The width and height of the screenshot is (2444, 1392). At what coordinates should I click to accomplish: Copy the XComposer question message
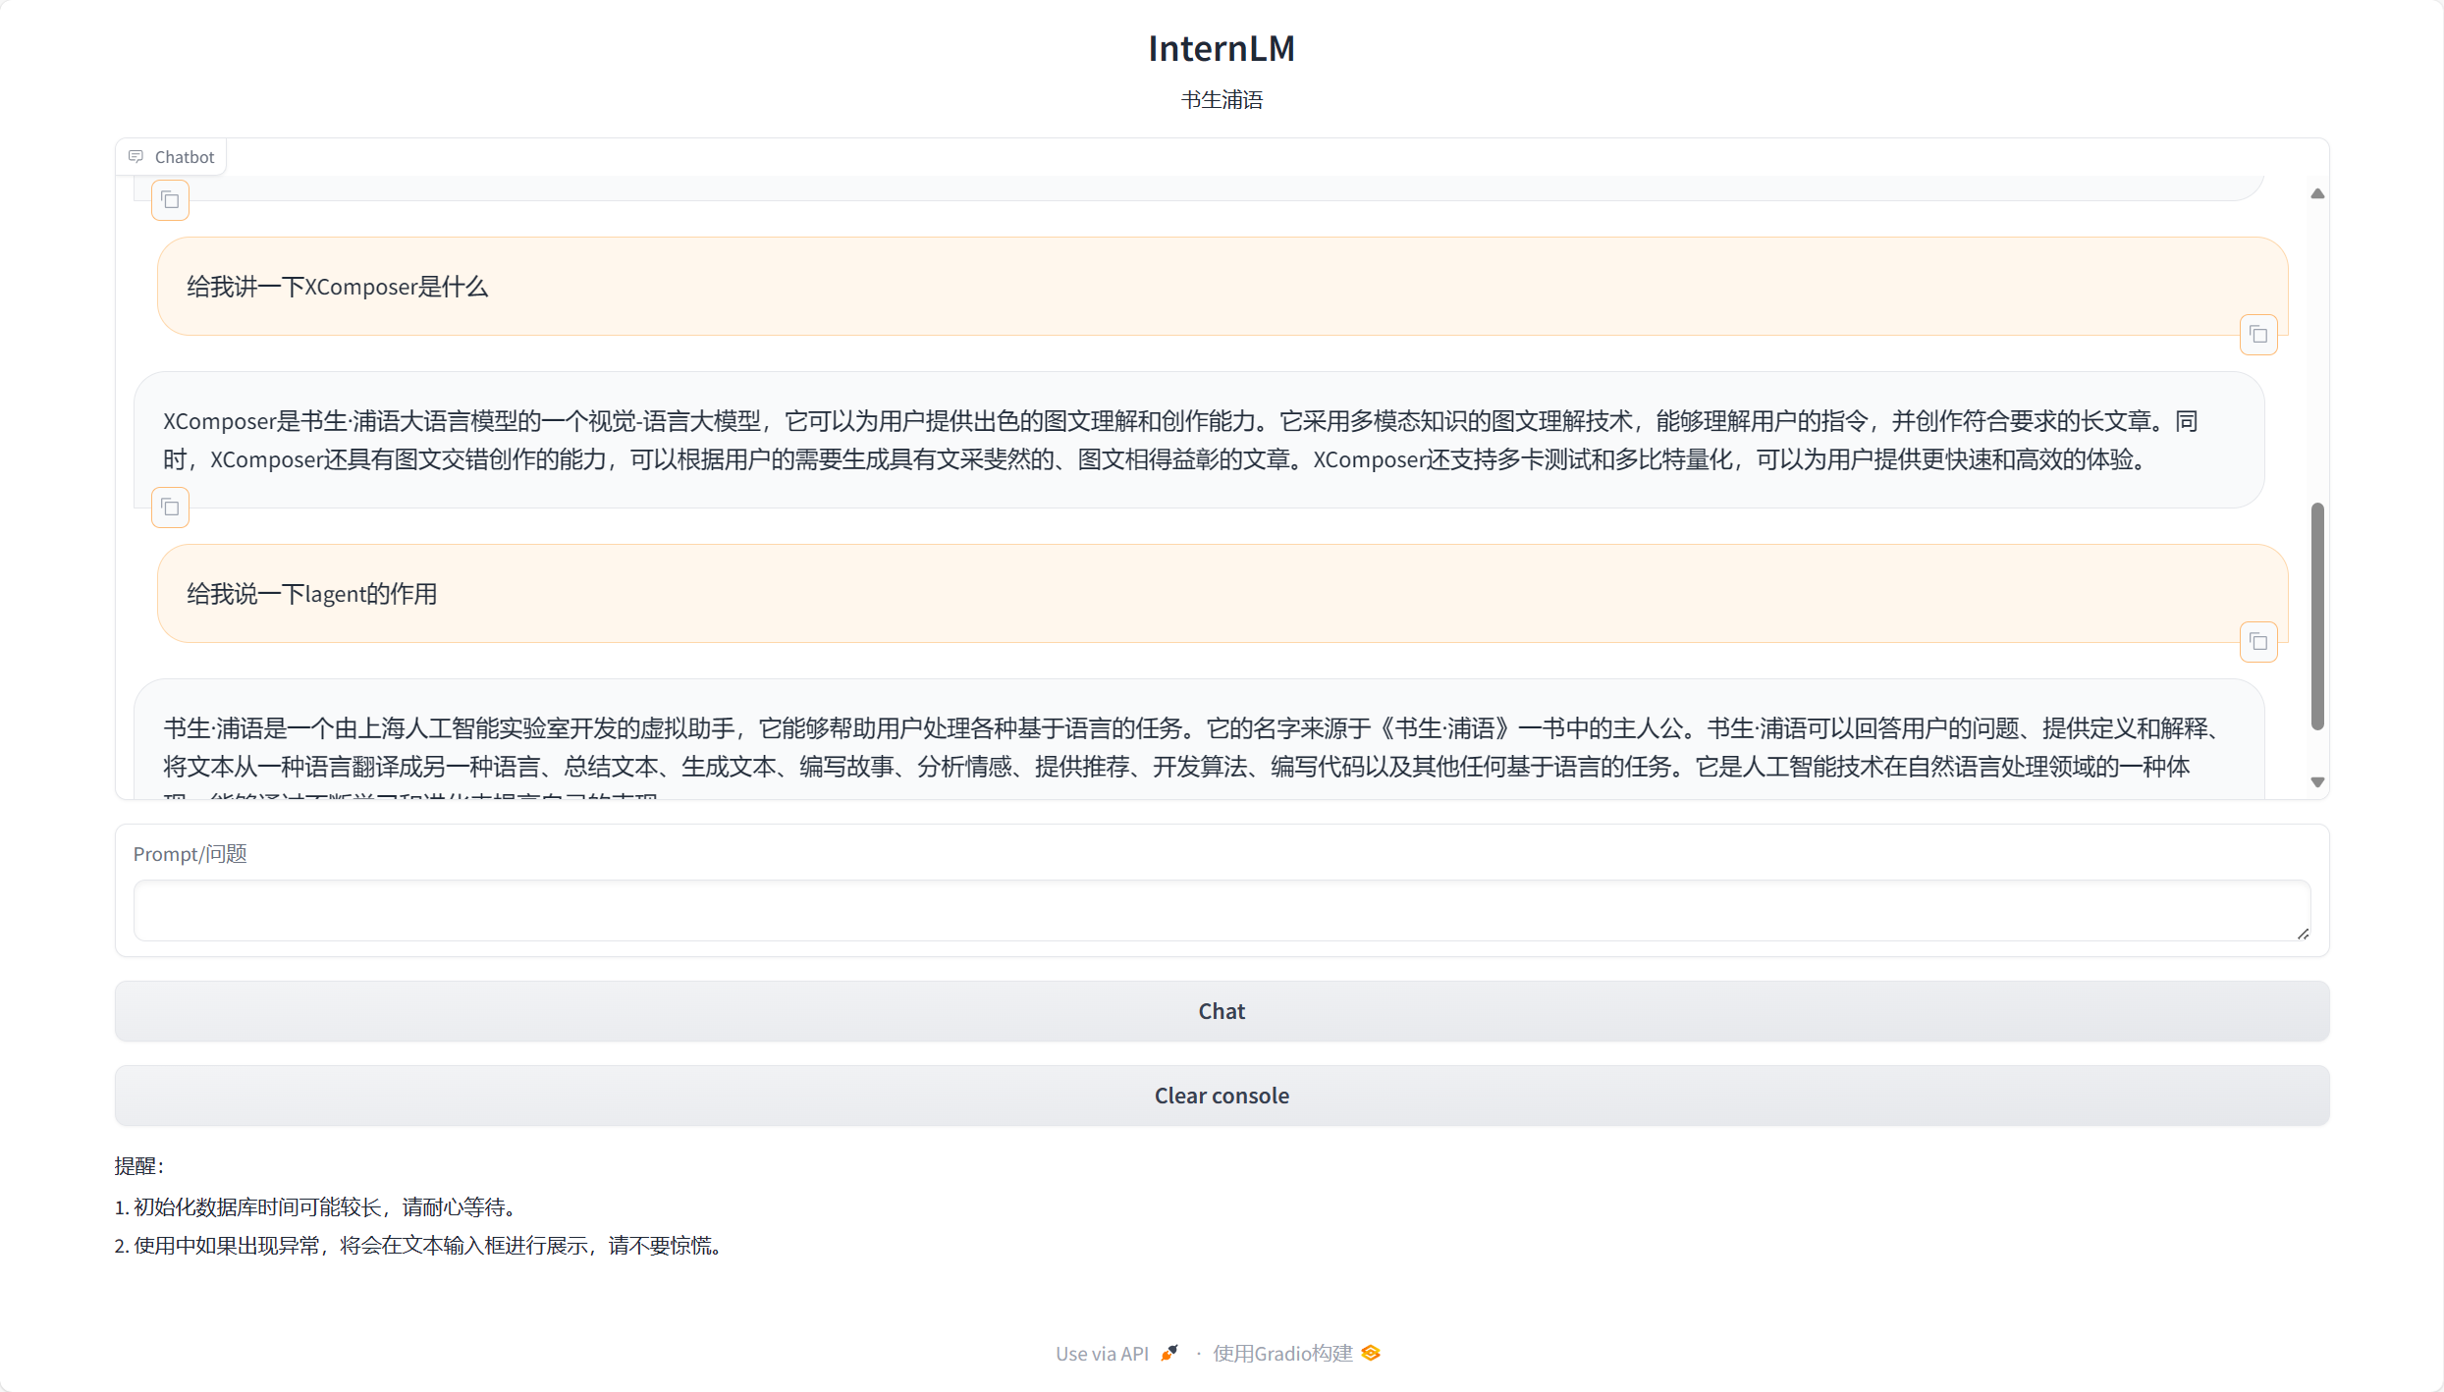pos(2257,335)
